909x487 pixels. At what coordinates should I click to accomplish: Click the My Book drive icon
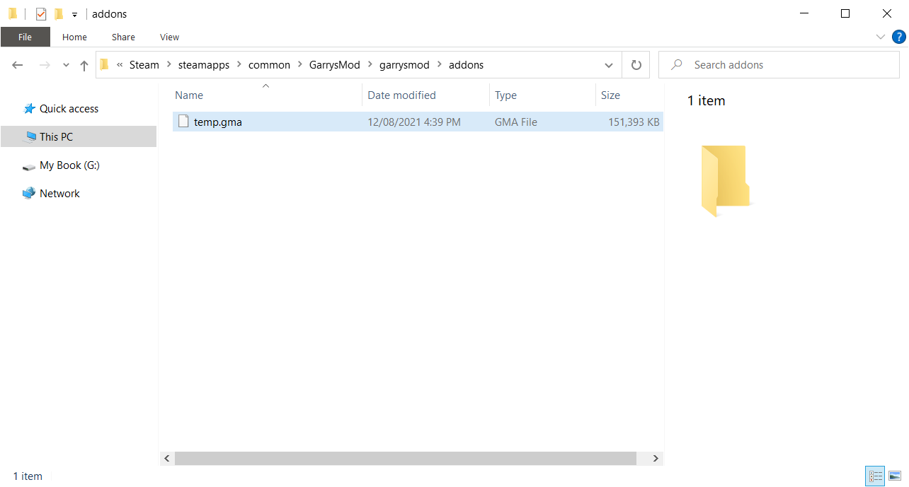[x=29, y=166]
